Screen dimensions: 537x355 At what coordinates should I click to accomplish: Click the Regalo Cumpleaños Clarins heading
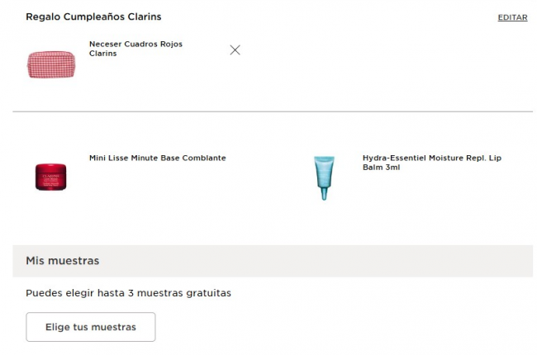pyautogui.click(x=93, y=17)
